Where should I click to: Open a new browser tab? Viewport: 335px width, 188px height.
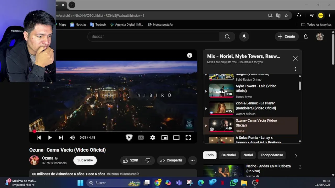72,5
